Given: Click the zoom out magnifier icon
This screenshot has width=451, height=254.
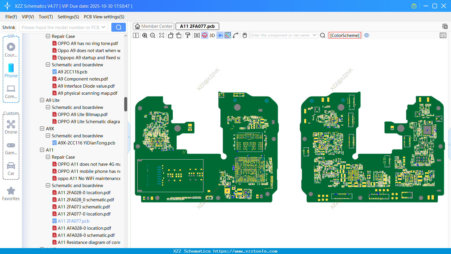Looking at the screenshot, I should (153, 36).
